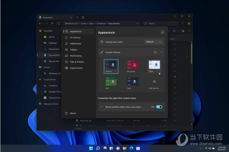Close the Appearance settings dialog
Screen dimensions: 229x152
163,32
